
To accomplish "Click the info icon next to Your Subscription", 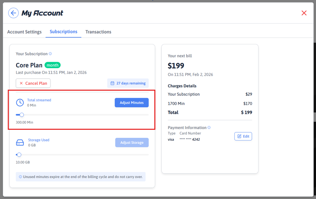I will (x=50, y=54).
